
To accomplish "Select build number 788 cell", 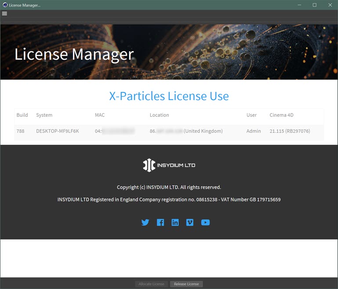I will tap(21, 131).
